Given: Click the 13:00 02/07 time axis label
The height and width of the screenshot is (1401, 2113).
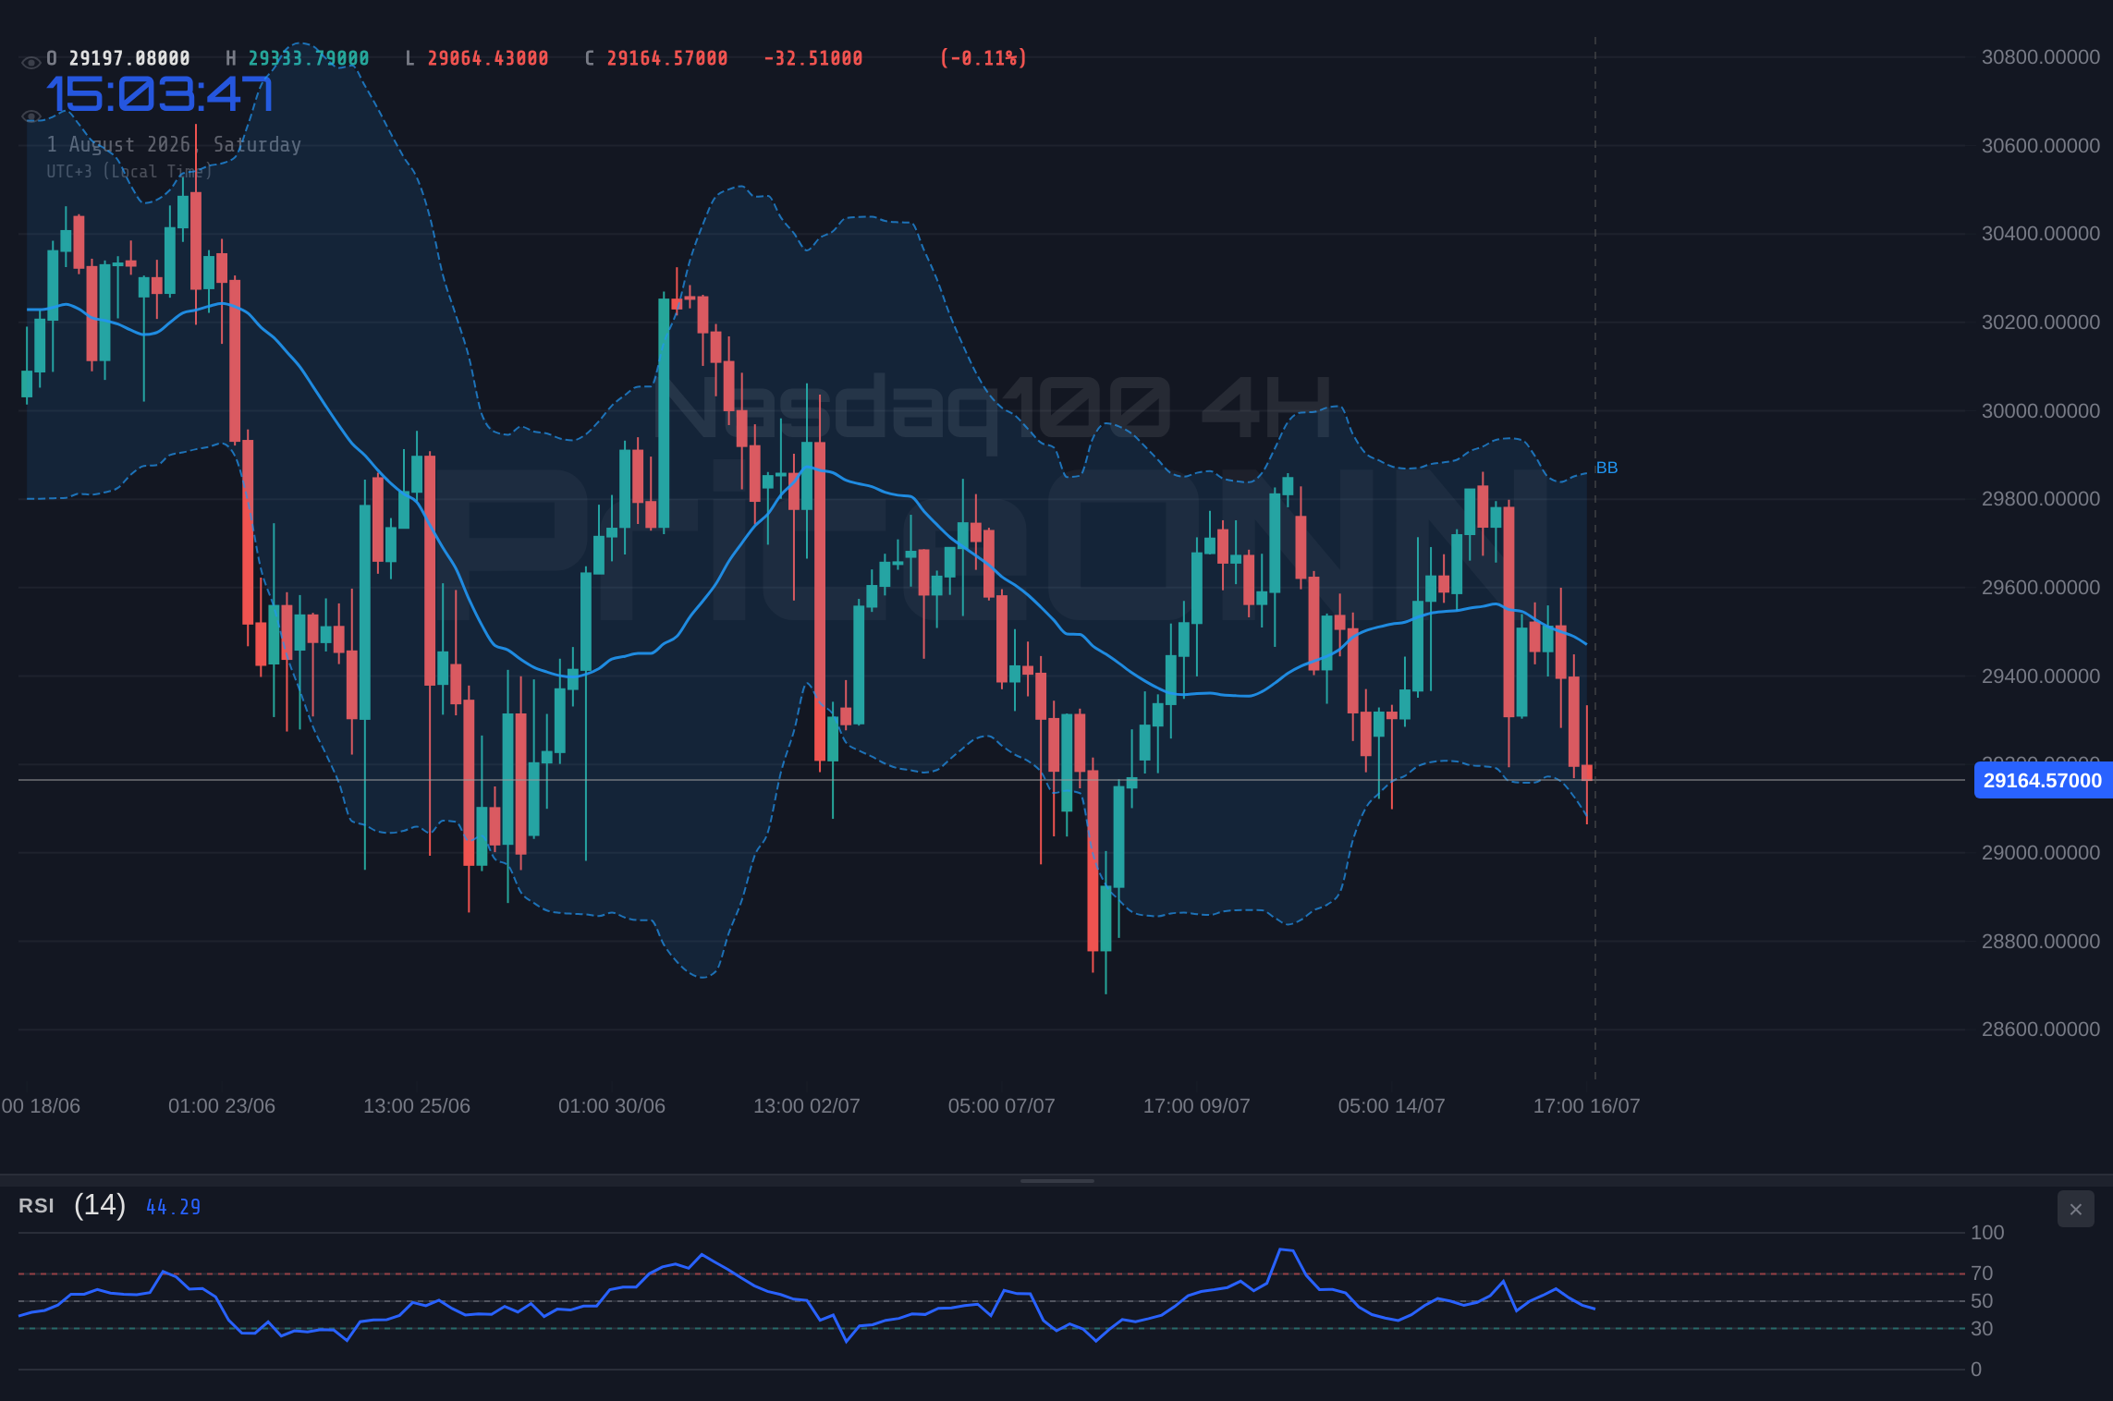Looking at the screenshot, I should [x=807, y=1105].
